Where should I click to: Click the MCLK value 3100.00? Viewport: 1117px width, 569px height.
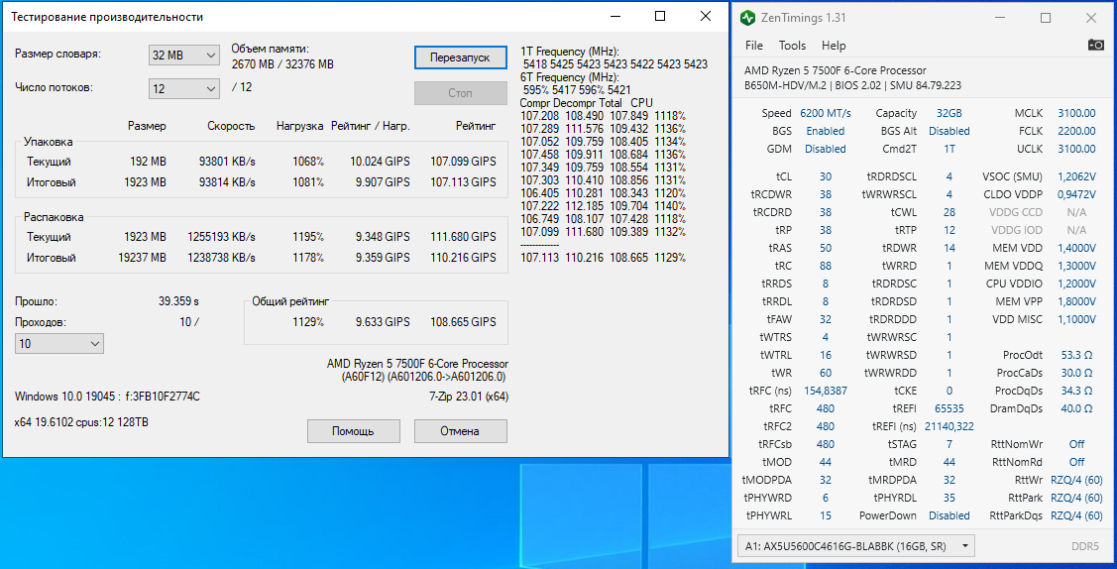pyautogui.click(x=1076, y=113)
